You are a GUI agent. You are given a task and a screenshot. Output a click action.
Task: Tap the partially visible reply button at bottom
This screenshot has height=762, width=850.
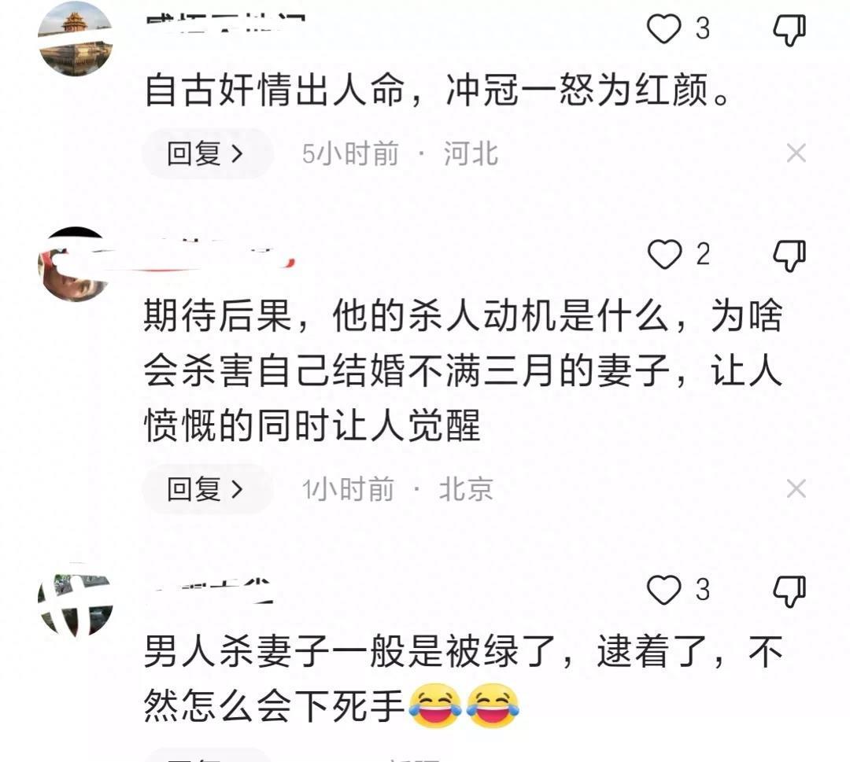pos(207,755)
